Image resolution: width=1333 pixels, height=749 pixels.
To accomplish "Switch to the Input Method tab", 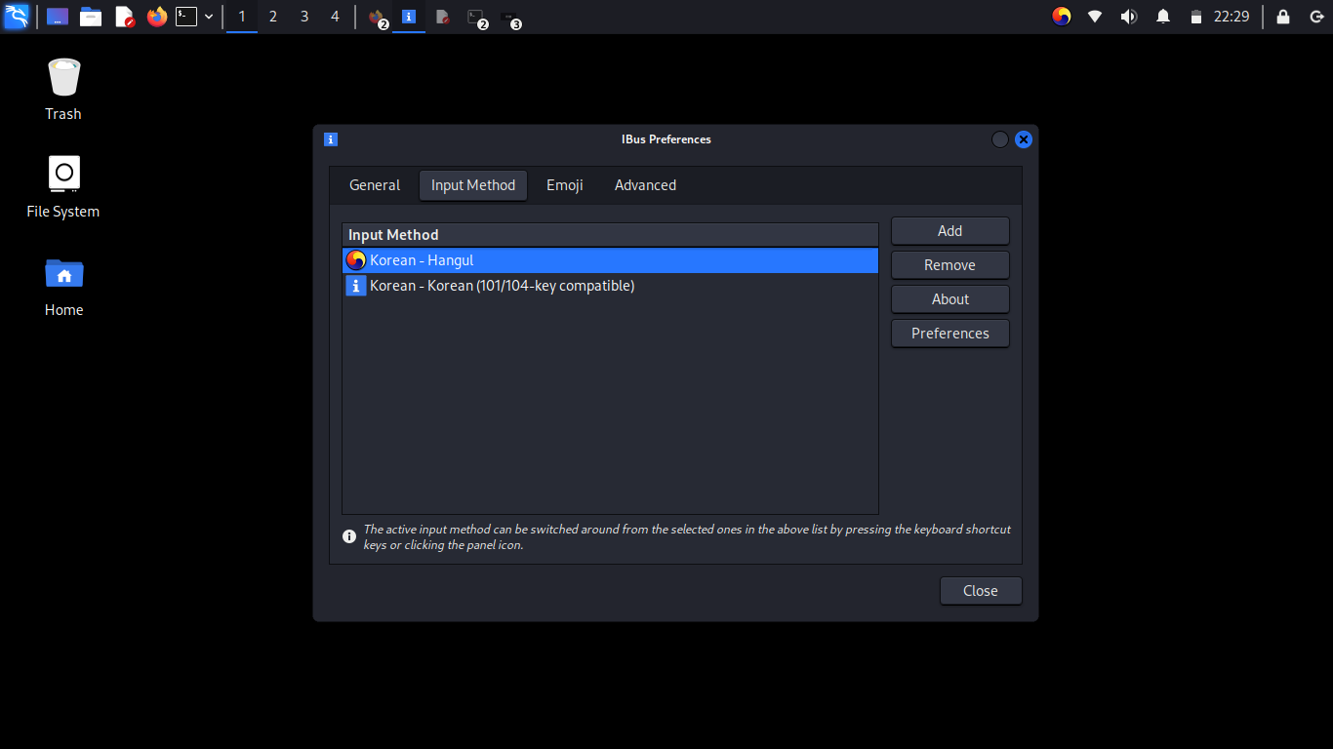I will [x=473, y=185].
